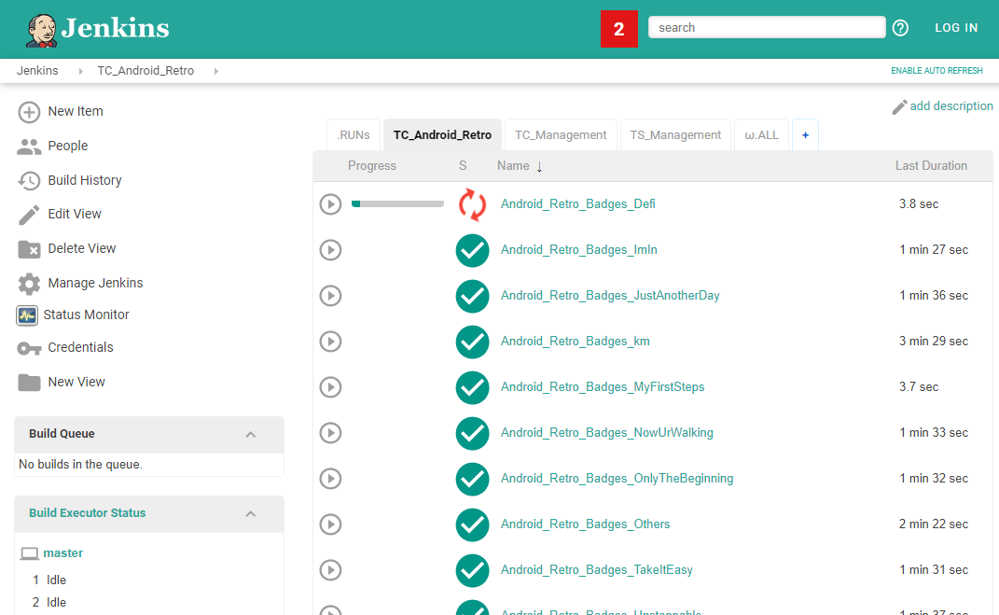The image size is (999, 615).
Task: Add a new view tab with plus
Action: coord(805,135)
